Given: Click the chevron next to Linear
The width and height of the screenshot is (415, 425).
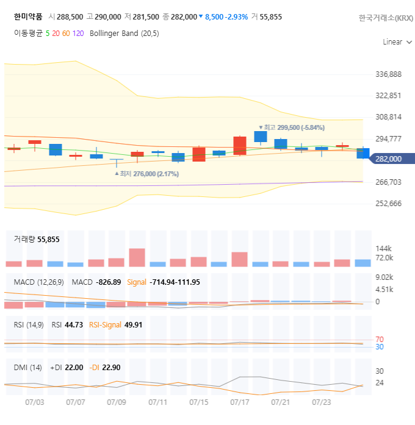Looking at the screenshot, I should (410, 42).
